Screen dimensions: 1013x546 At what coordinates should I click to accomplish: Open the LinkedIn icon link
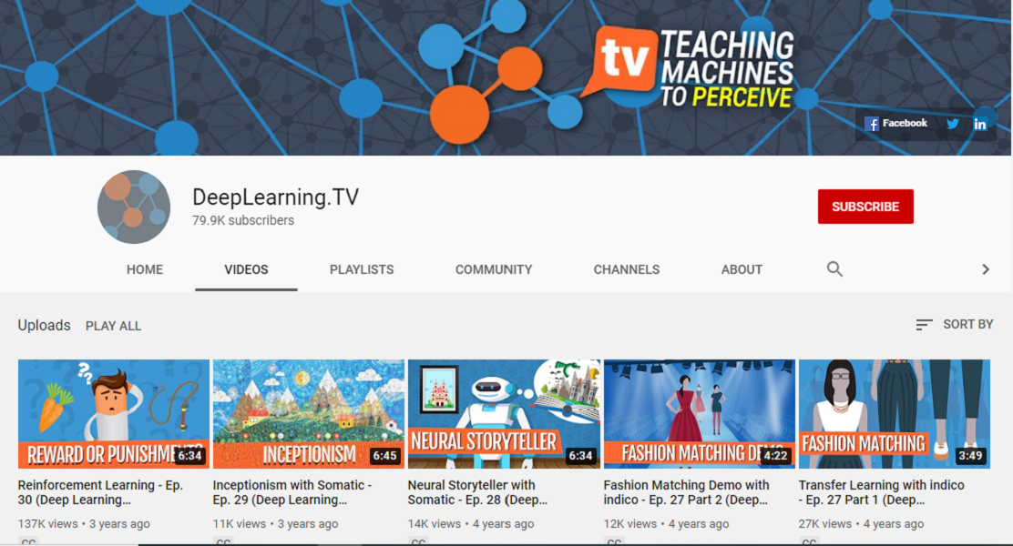[x=980, y=124]
